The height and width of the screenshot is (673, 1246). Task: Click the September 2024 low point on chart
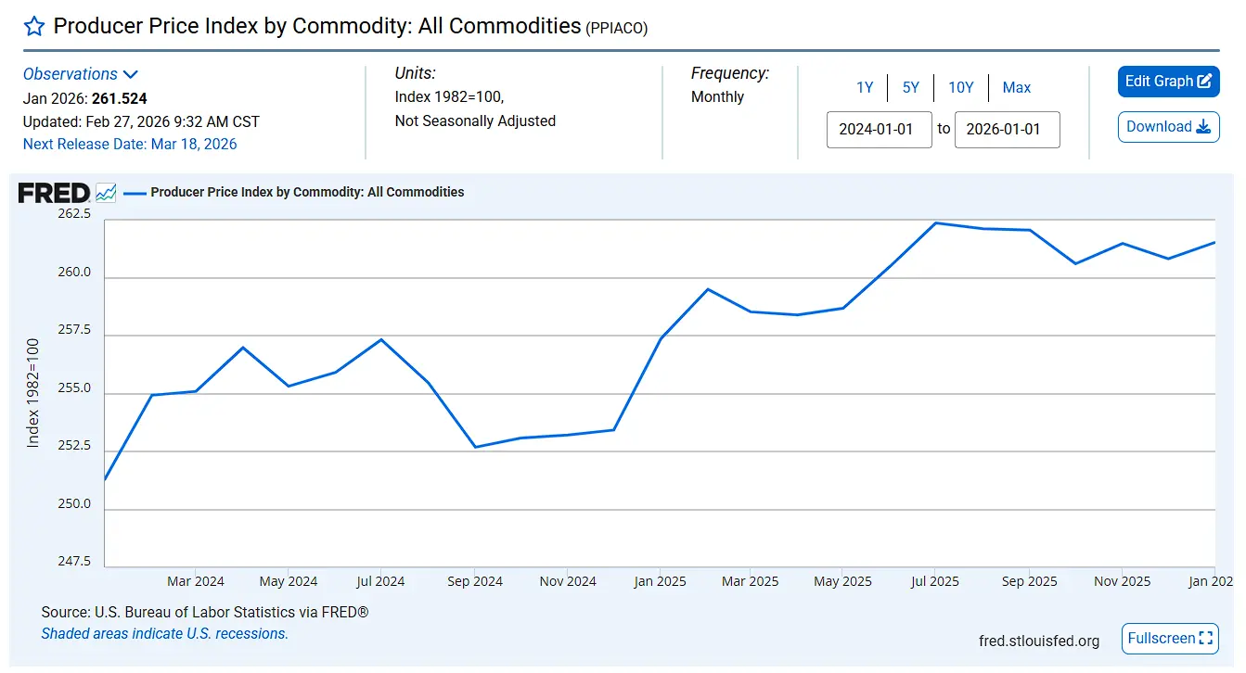[x=475, y=447]
